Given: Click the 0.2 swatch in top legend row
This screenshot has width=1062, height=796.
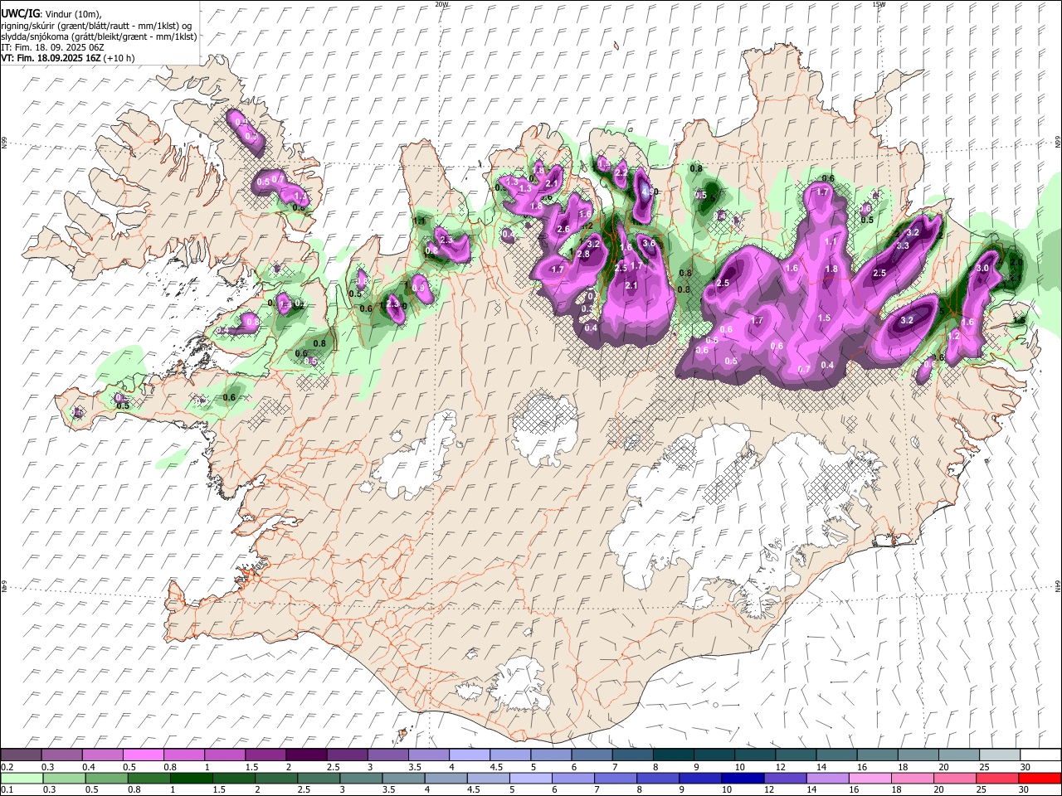Looking at the screenshot, I should [21, 755].
